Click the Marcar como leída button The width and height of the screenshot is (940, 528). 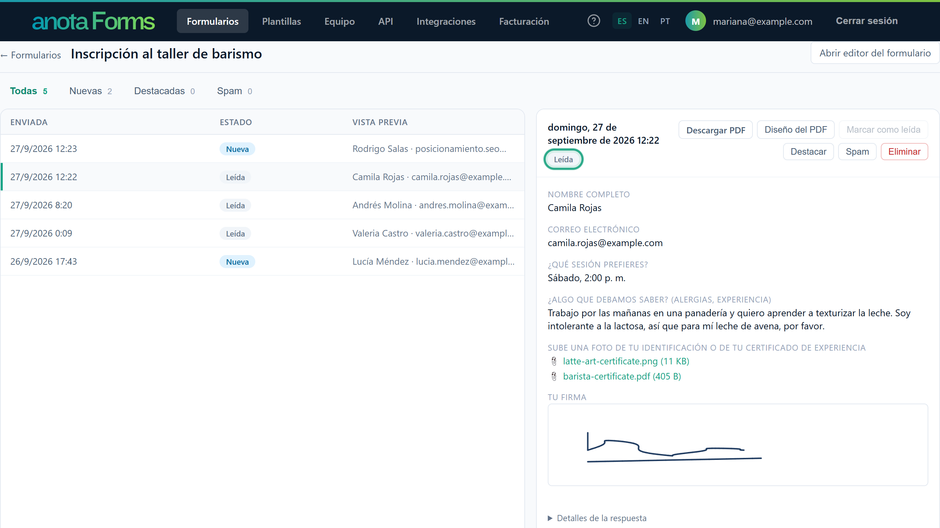point(883,130)
